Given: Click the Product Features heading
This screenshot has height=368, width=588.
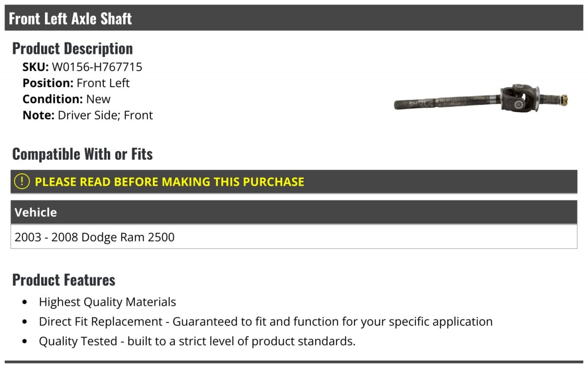Looking at the screenshot, I should [64, 280].
